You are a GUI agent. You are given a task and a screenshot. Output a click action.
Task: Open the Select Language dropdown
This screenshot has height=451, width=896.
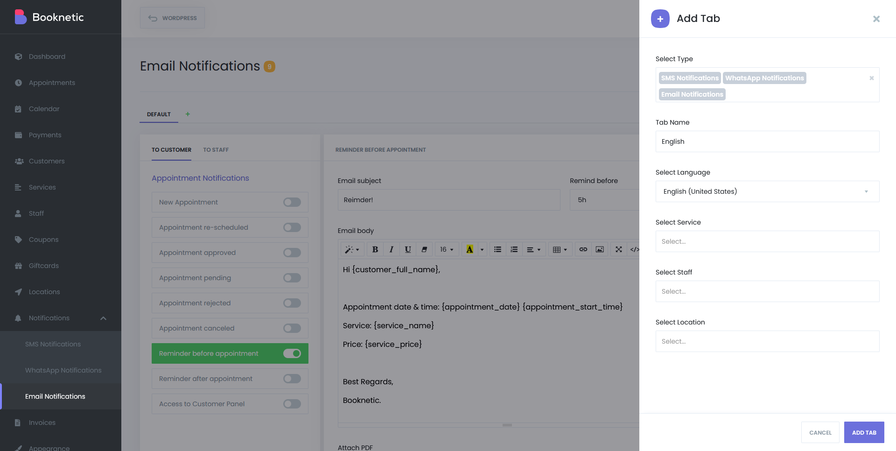point(767,191)
